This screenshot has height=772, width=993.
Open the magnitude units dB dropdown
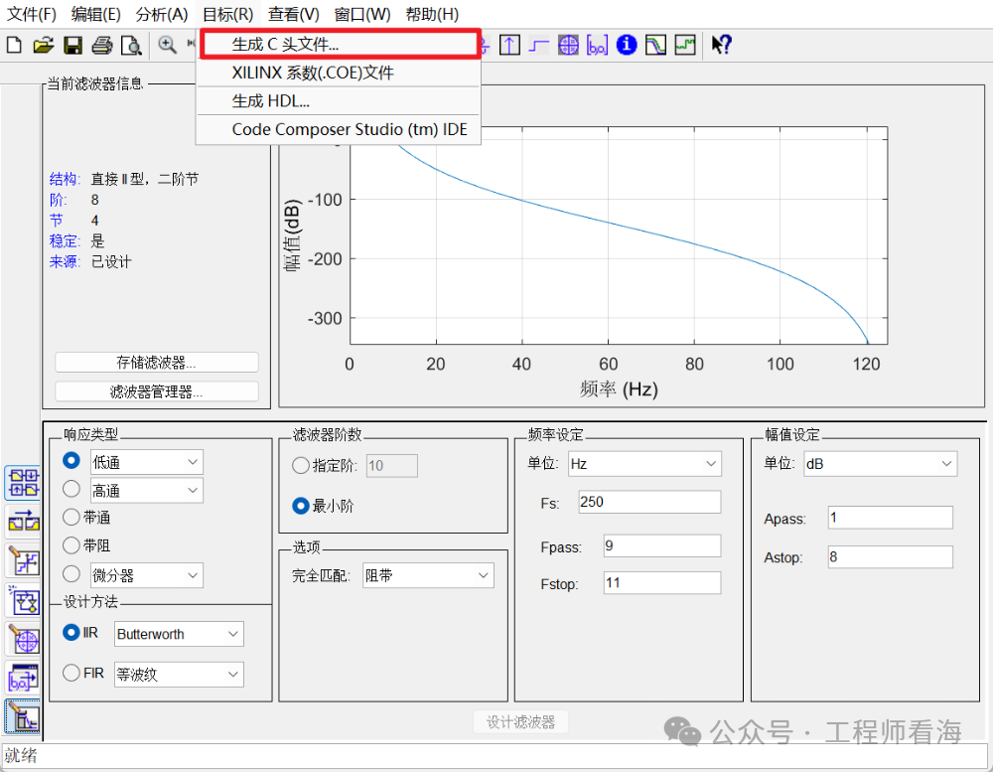pyautogui.click(x=880, y=464)
